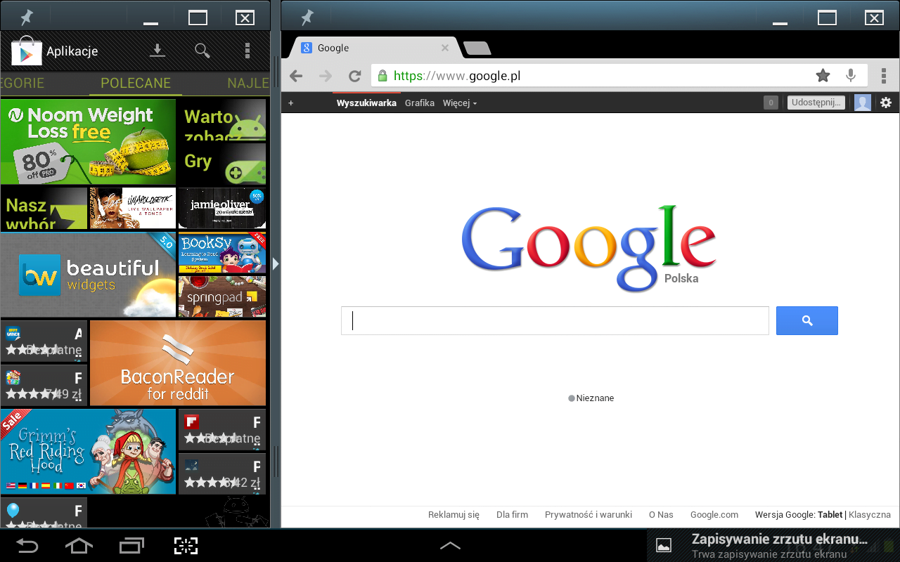Open Play Store home via shopping bag icon
Screen dimensions: 900x562
pos(27,51)
